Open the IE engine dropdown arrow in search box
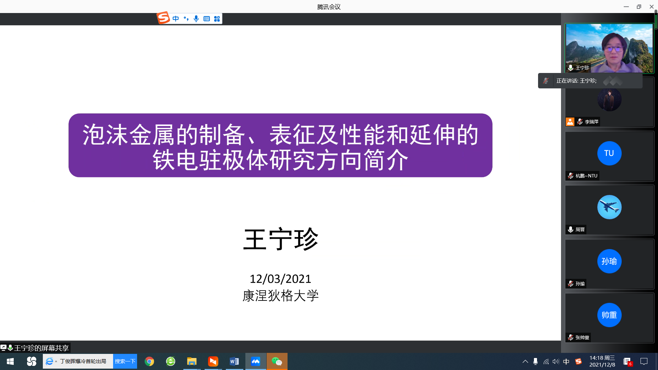The height and width of the screenshot is (370, 658). [x=56, y=361]
